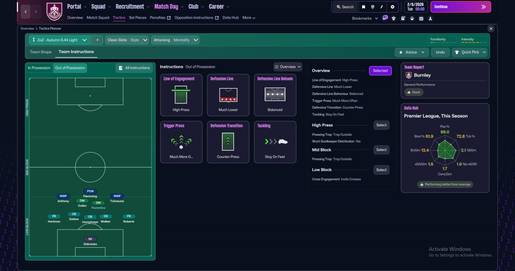Toggle the Out of Possession view
The width and height of the screenshot is (515, 271).
click(70, 68)
